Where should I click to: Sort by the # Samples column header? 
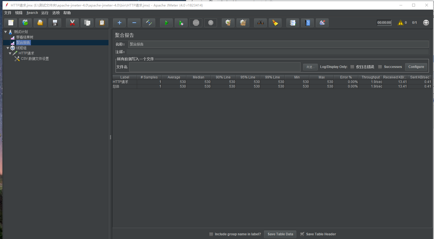tap(149, 77)
